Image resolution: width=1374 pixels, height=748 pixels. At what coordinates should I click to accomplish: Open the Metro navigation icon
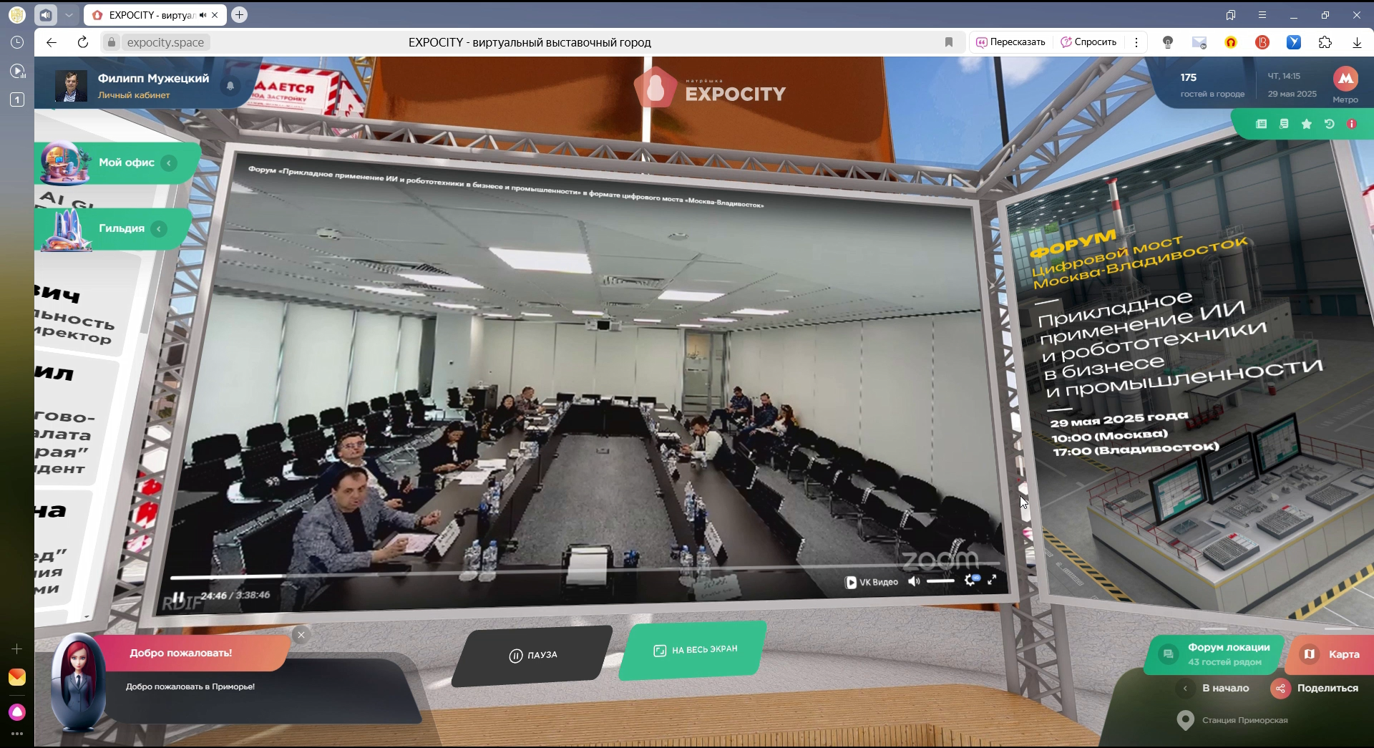pos(1345,79)
